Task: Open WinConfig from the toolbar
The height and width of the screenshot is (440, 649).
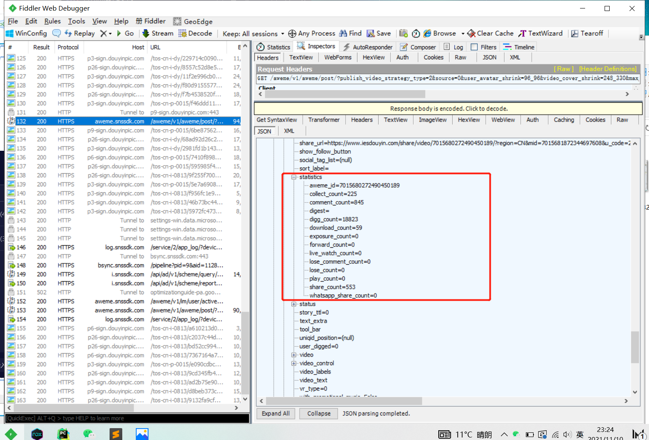Action: click(26, 33)
